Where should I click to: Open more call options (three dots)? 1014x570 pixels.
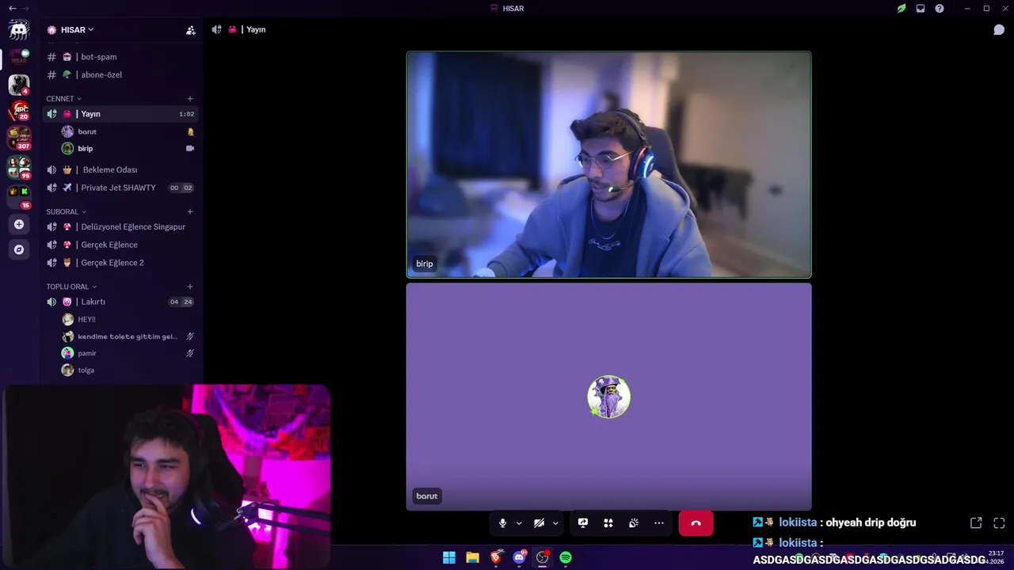(x=659, y=523)
